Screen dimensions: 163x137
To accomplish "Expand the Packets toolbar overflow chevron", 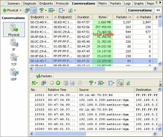I will 160,83.
